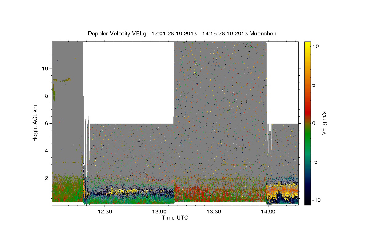Click the colorbar tick label -10
Screen dimensions: 369x246
(x=316, y=200)
